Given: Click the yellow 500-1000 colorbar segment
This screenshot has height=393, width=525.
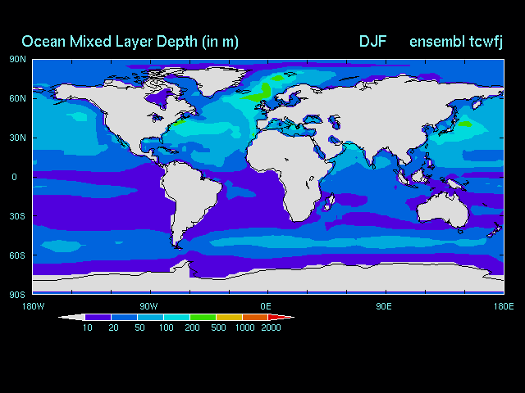Looking at the screenshot, I should tap(229, 317).
